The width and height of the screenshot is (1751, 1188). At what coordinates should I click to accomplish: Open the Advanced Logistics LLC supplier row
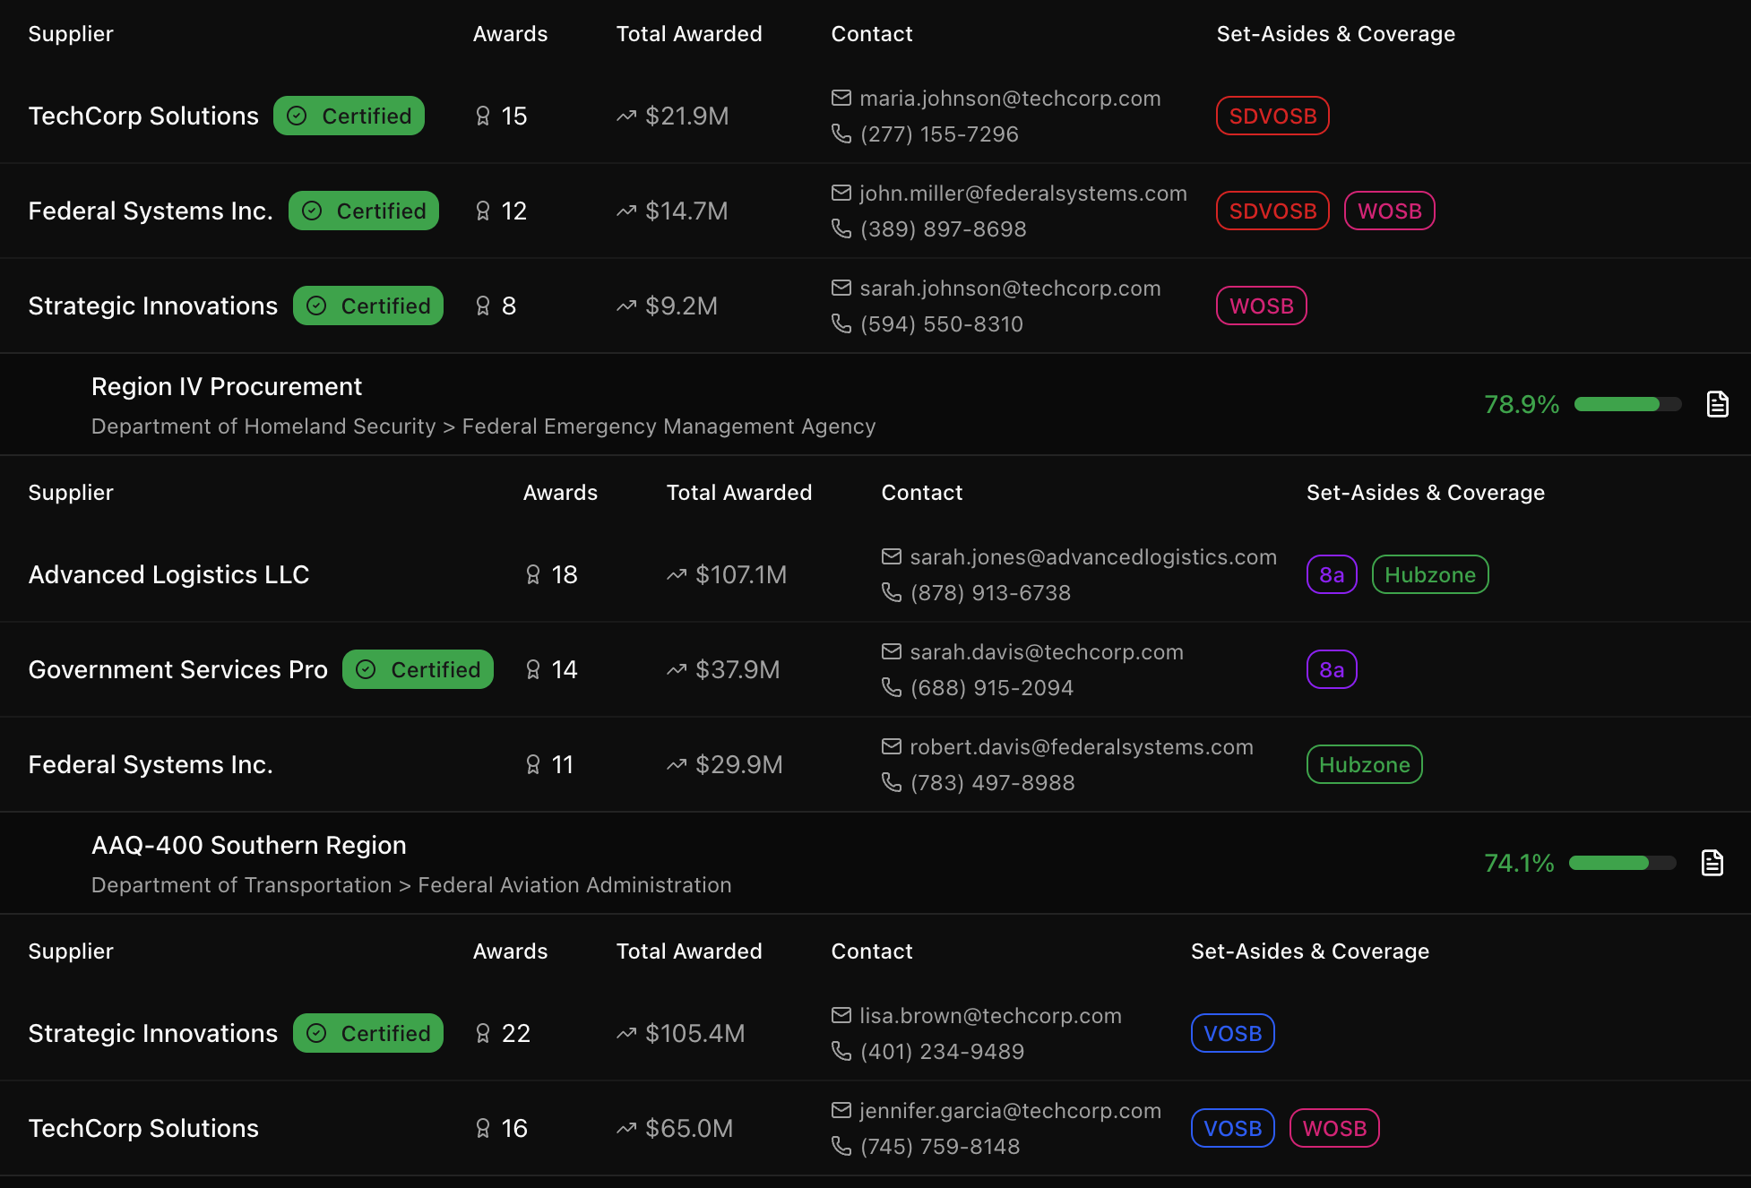point(168,574)
